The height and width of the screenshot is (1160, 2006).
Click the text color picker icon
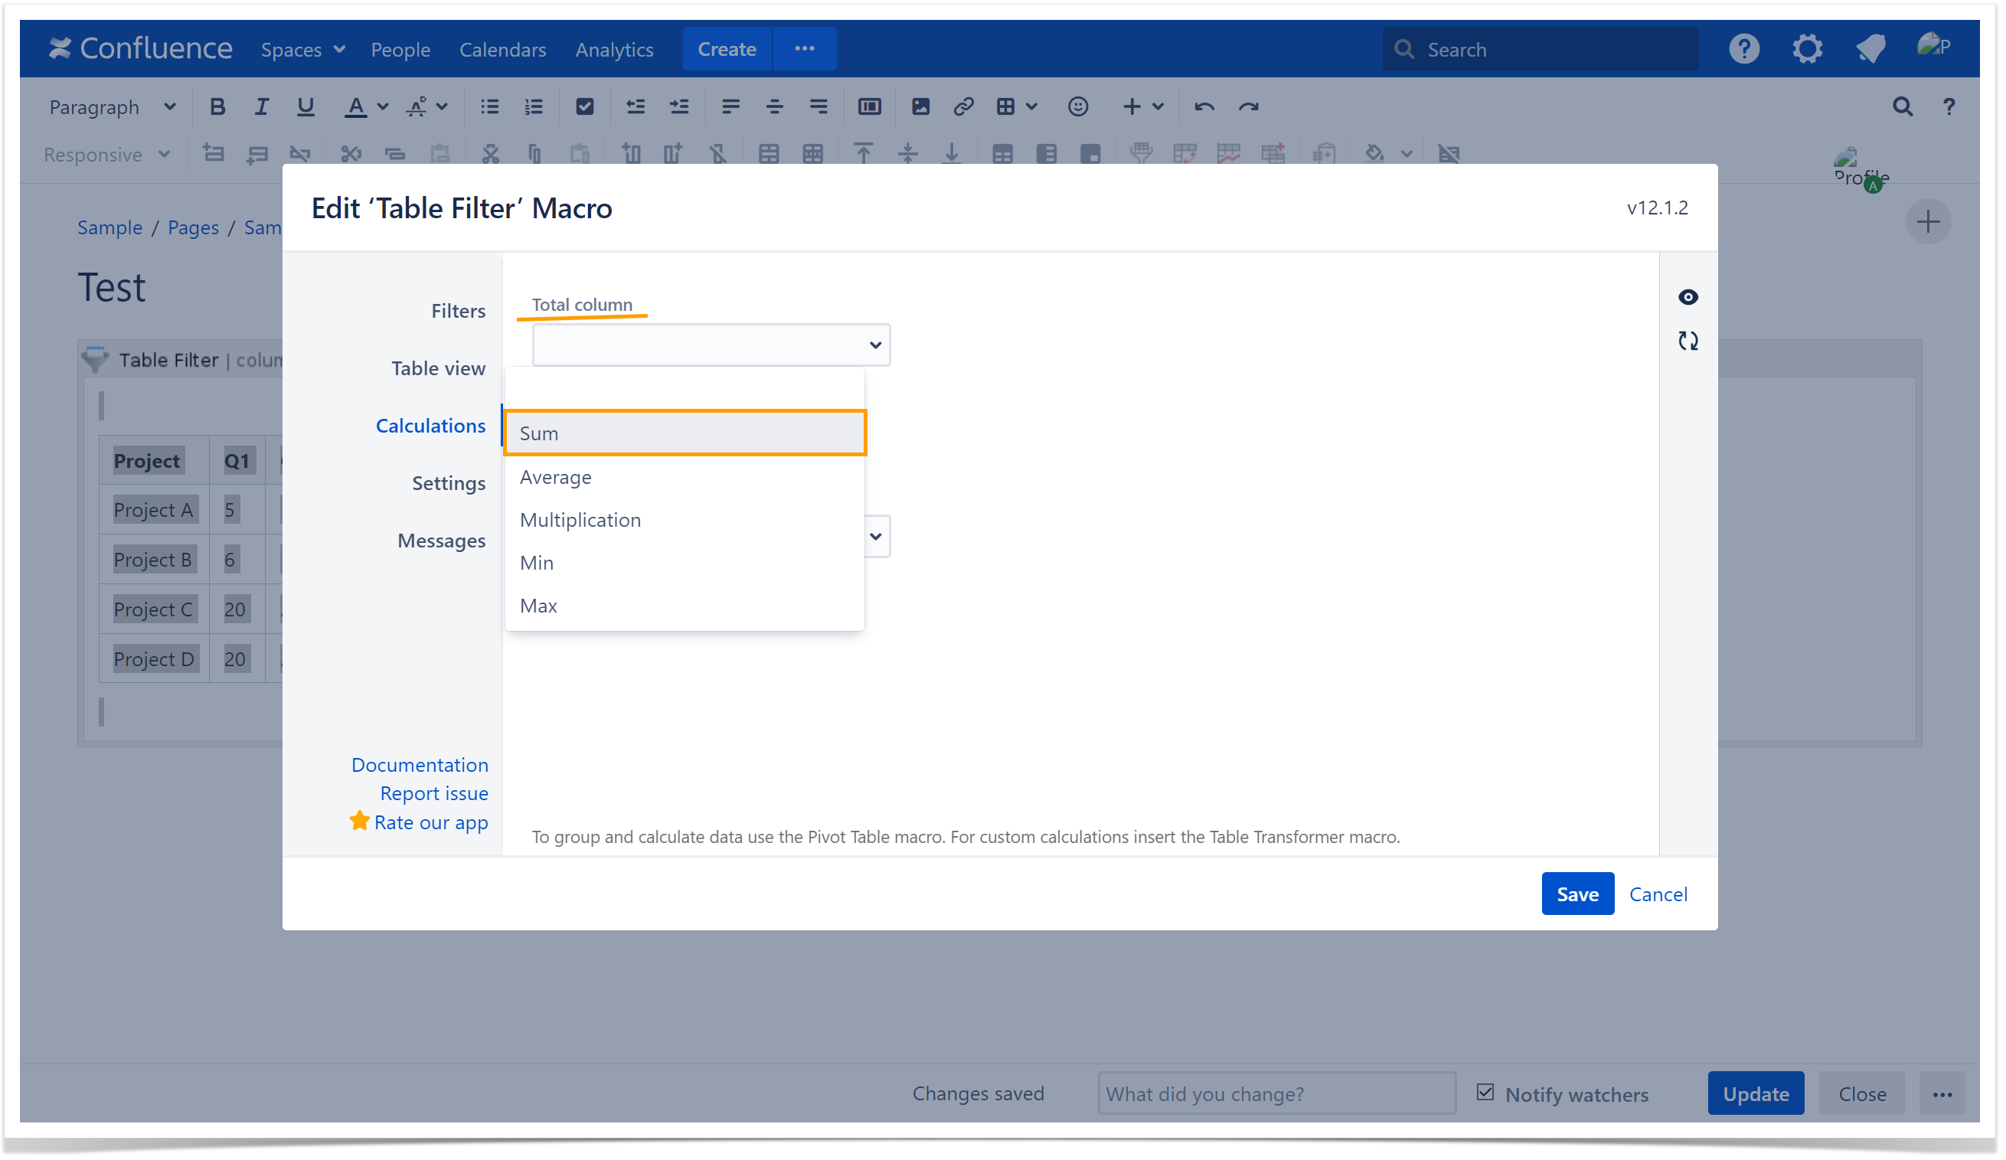[x=355, y=106]
